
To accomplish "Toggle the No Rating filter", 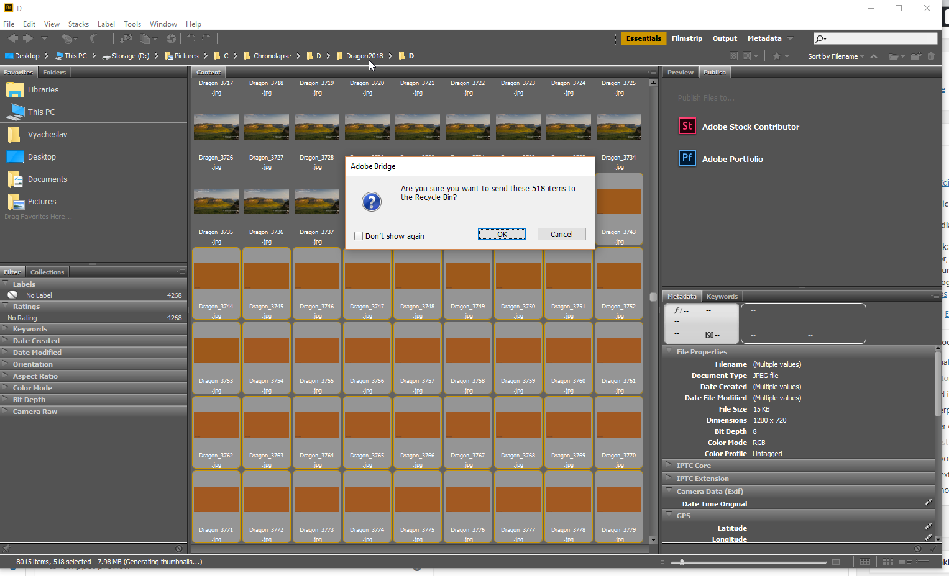I will (22, 318).
